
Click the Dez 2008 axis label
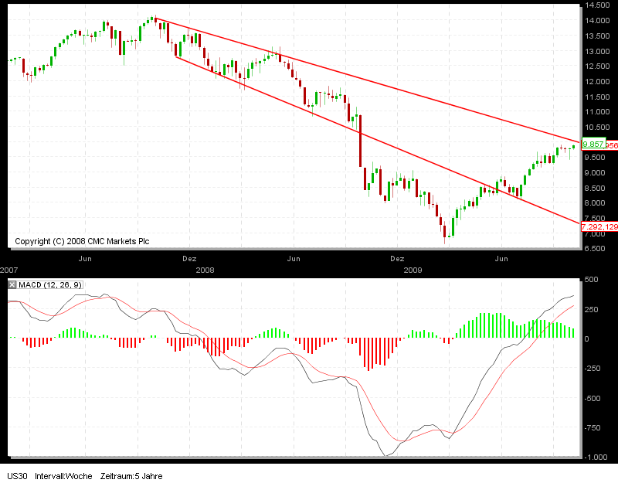tap(397, 258)
